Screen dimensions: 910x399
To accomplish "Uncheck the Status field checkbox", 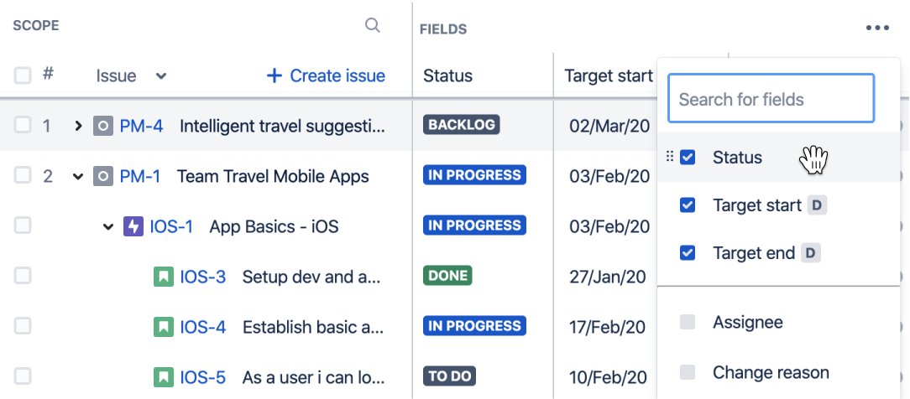I will click(688, 157).
